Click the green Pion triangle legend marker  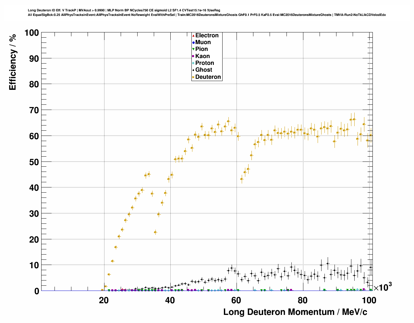coord(193,49)
